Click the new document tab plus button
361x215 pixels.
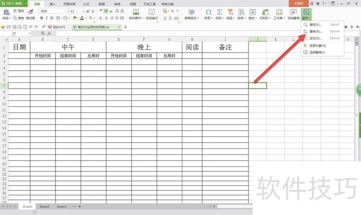coord(125,27)
